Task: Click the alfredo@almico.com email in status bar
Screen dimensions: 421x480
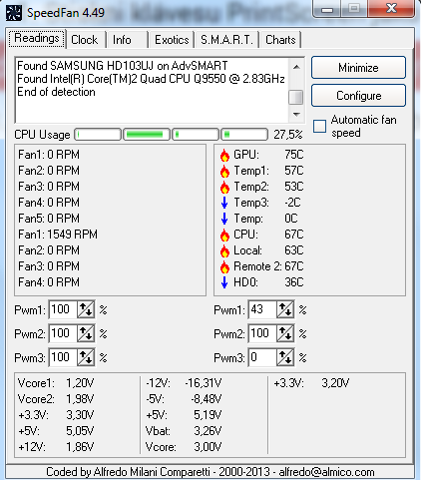Action: point(326,472)
